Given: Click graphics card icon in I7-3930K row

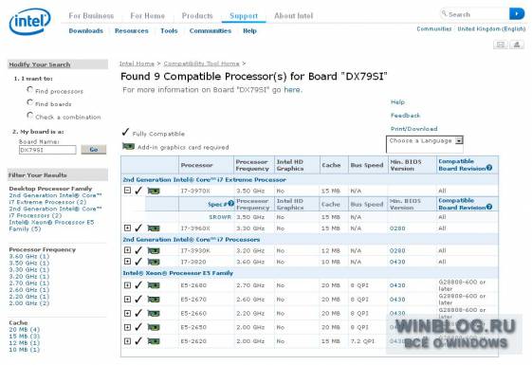Looking at the screenshot, I should (x=154, y=251).
